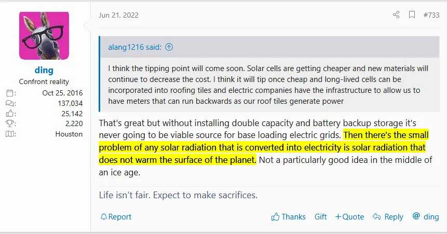This screenshot has width=447, height=234.
Task: Click the bell icon beside Report
Action: (103, 217)
